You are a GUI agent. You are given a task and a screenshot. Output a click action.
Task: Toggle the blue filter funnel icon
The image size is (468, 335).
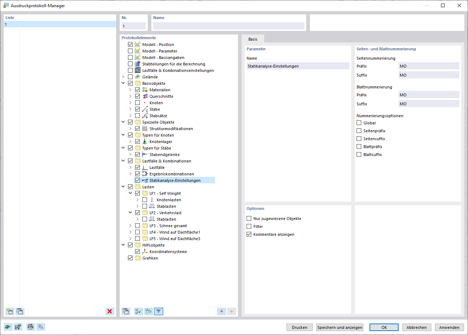(159, 311)
